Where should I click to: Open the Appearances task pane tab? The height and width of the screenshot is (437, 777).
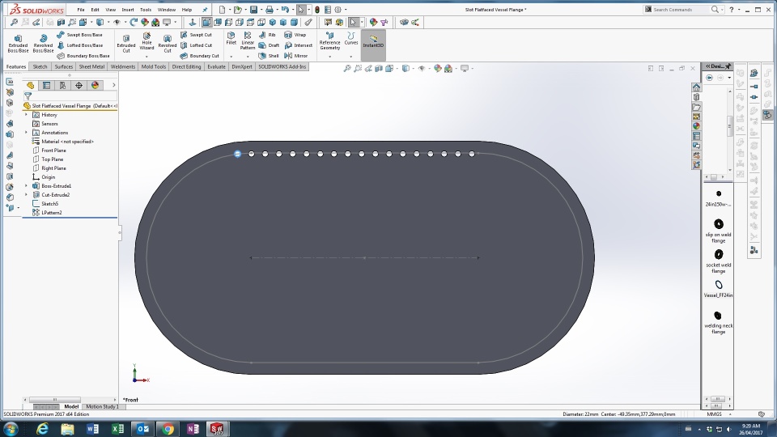(x=696, y=126)
